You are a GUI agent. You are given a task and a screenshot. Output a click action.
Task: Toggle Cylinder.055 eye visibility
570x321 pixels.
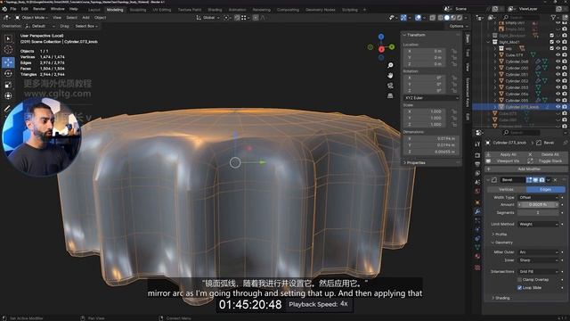(558, 100)
